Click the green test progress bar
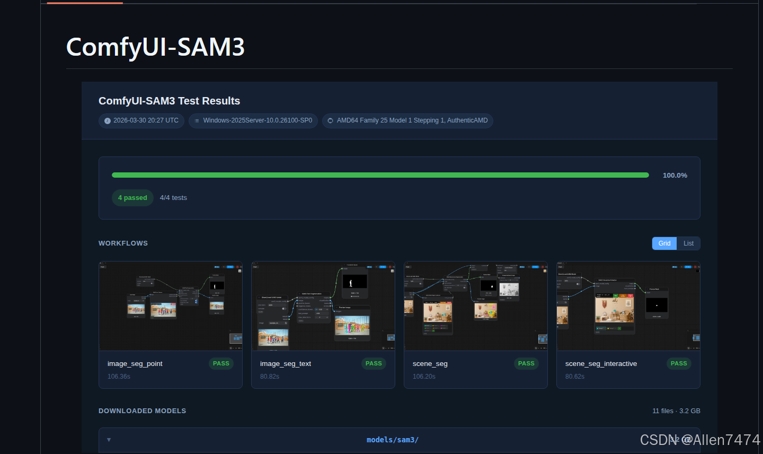This screenshot has height=454, width=763. point(380,175)
